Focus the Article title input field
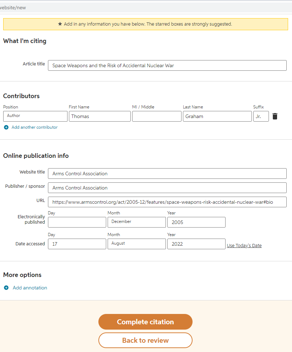 [167, 65]
